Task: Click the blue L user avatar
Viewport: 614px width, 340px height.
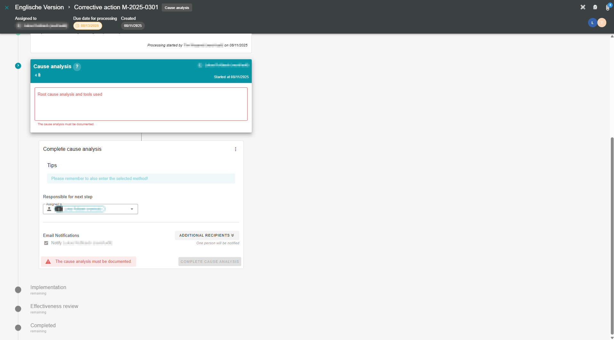Action: pos(592,23)
